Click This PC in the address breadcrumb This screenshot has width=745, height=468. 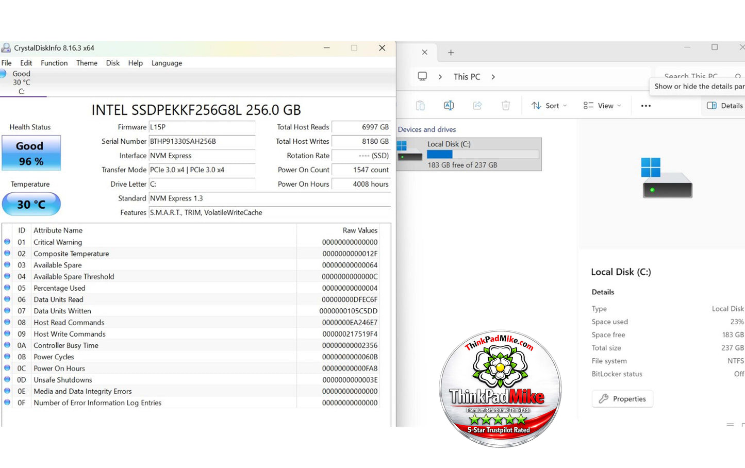pos(467,77)
